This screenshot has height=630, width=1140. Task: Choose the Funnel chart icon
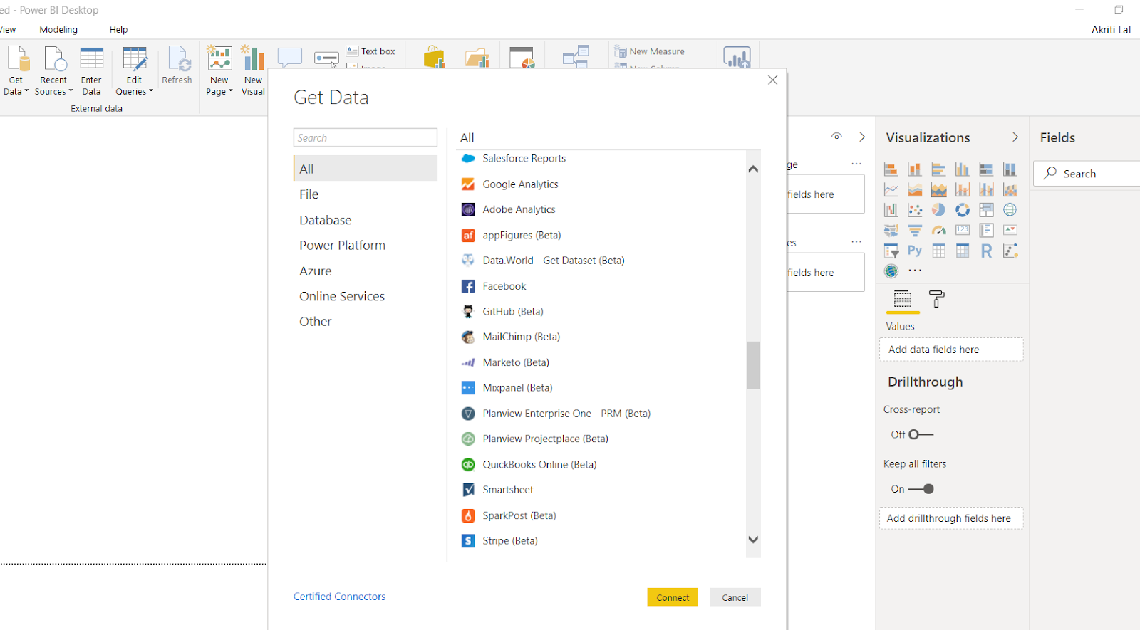point(915,230)
